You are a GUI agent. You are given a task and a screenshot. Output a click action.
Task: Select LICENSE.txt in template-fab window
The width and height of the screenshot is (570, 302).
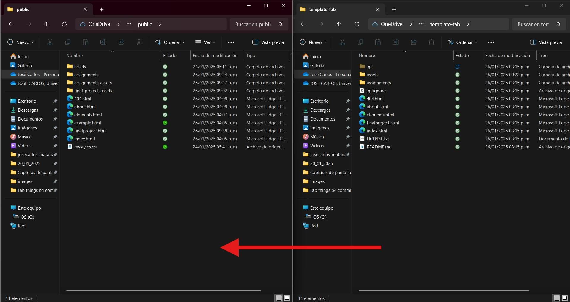pyautogui.click(x=378, y=139)
